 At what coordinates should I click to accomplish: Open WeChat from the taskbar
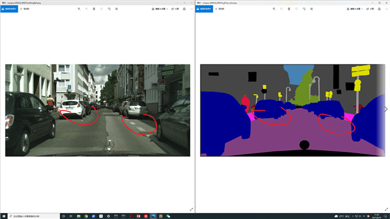(x=168, y=217)
